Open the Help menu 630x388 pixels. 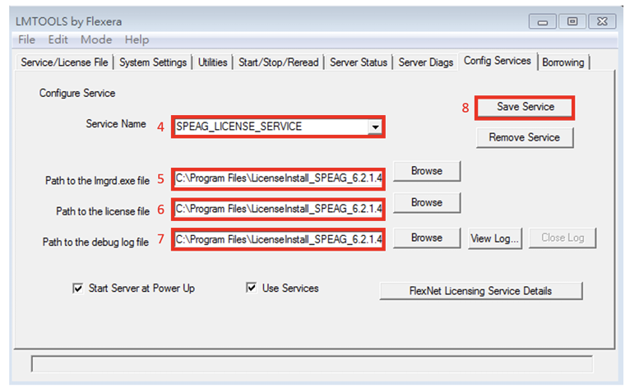[x=137, y=39]
